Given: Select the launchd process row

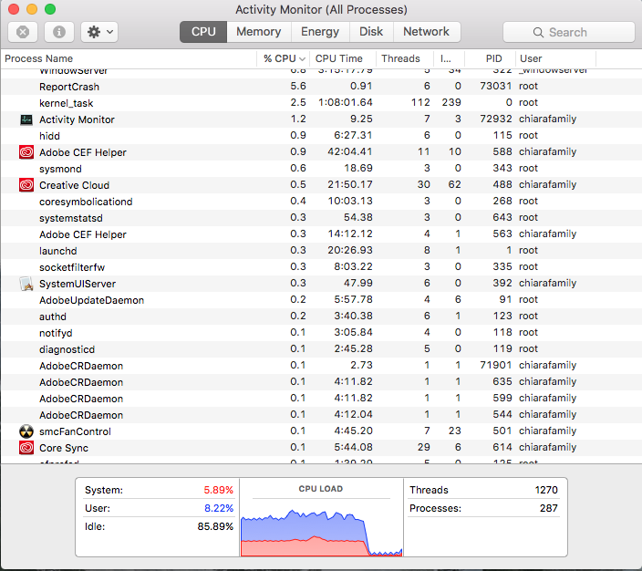Looking at the screenshot, I should click(x=321, y=251).
